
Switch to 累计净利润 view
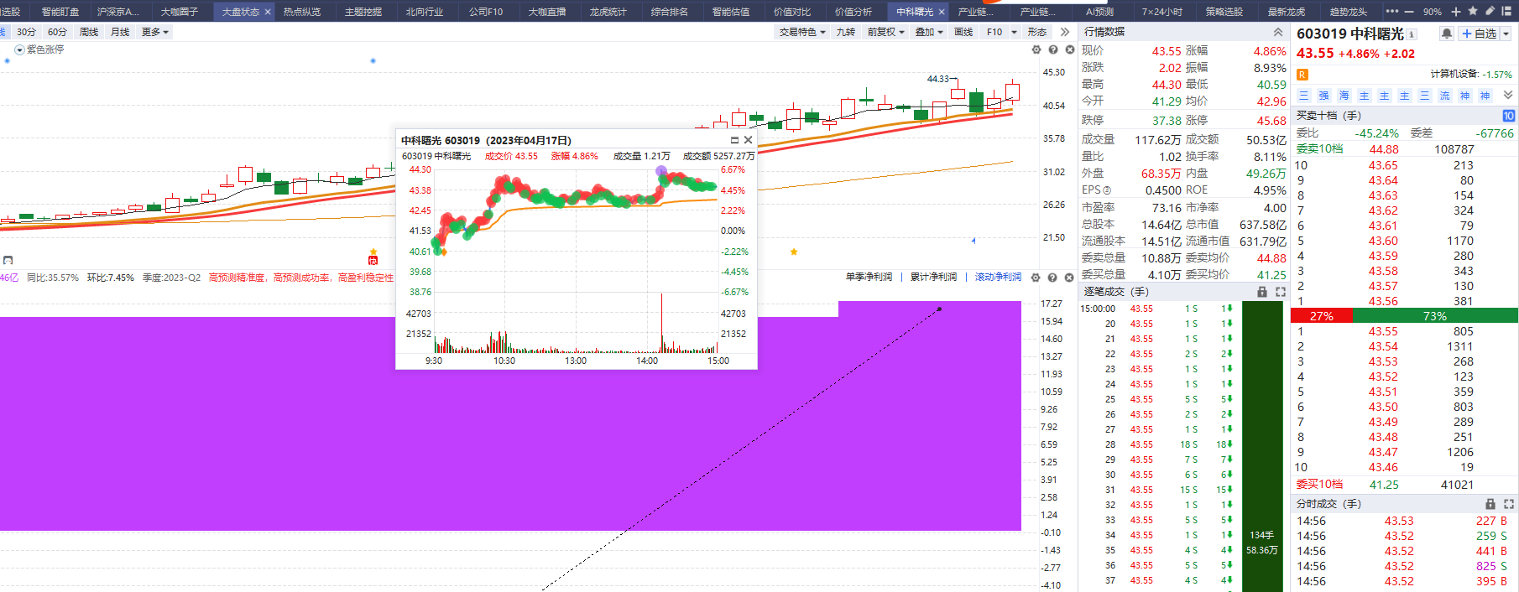pyautogui.click(x=933, y=277)
